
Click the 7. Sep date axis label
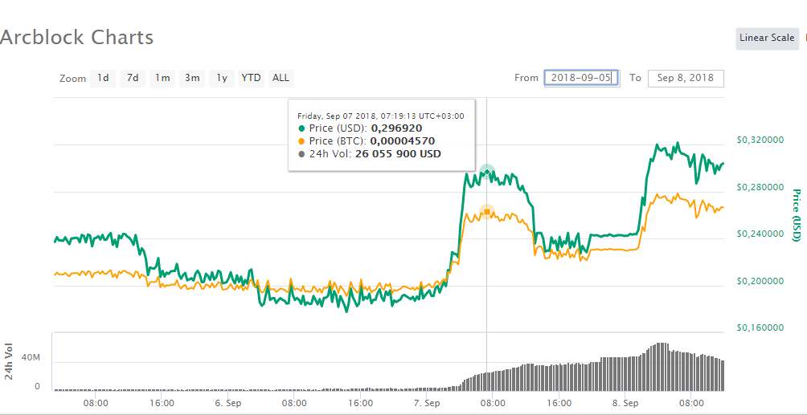427,404
